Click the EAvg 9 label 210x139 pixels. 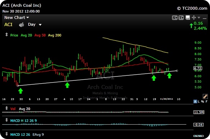(38, 135)
